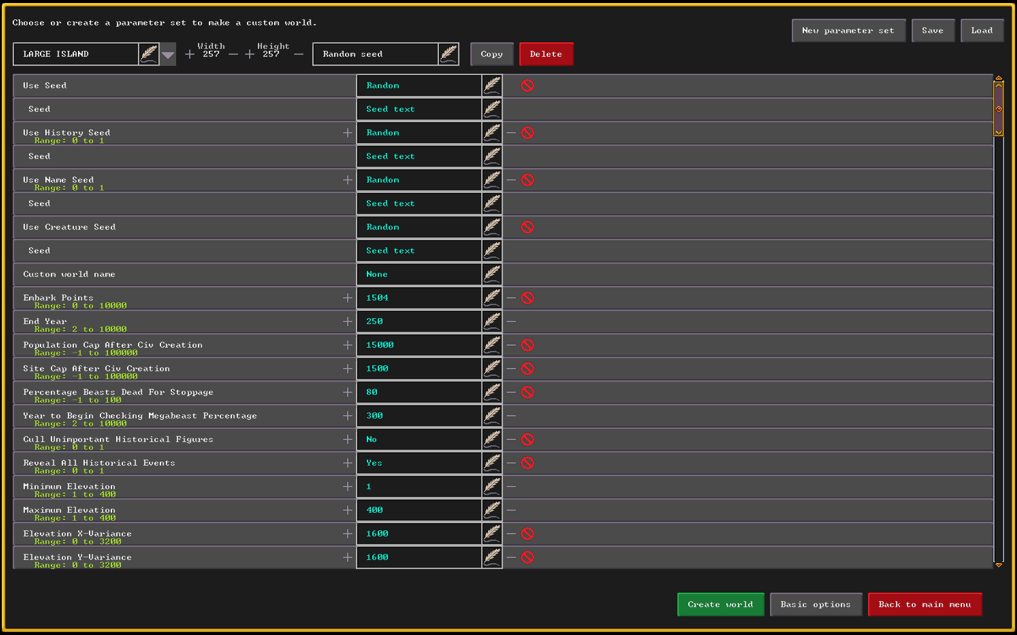Toggle Cull Unimportant Historical Figures value No

click(x=419, y=439)
